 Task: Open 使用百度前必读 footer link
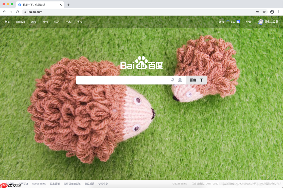tap(72, 184)
